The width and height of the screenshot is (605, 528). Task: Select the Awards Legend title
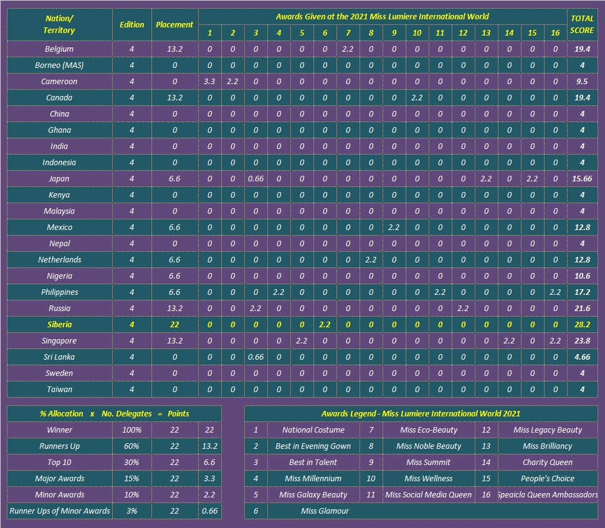[x=421, y=414]
